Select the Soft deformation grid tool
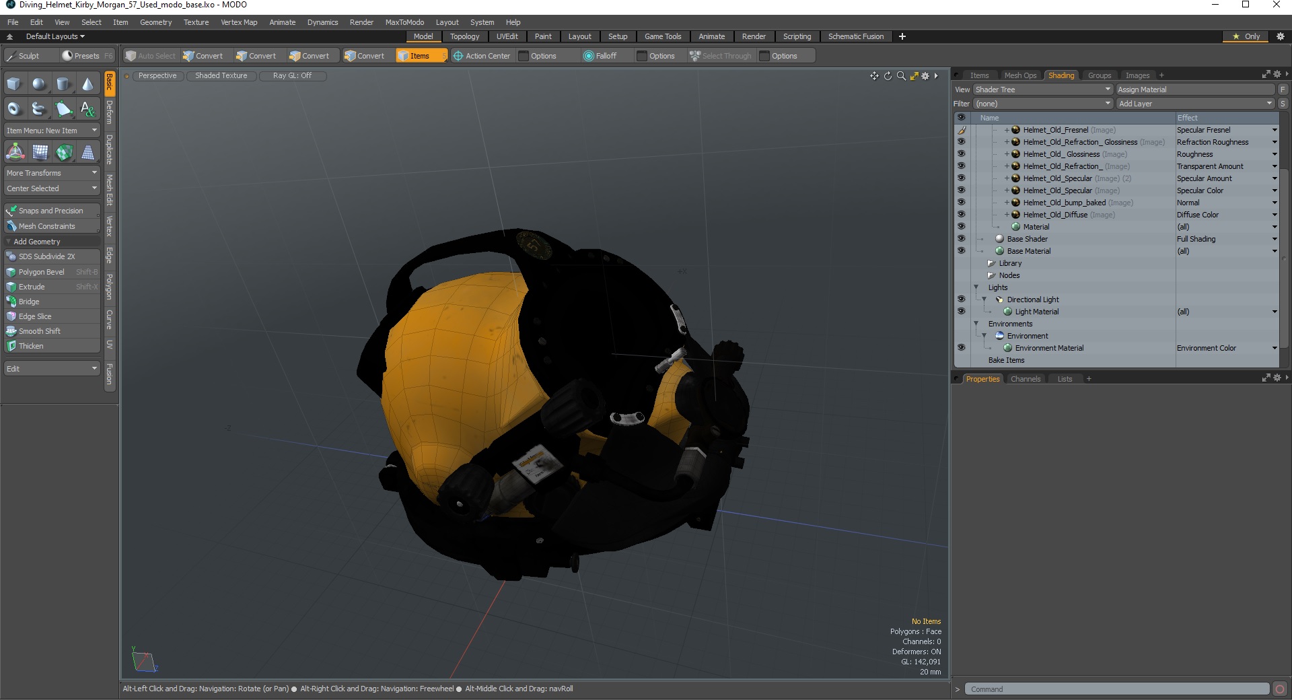The width and height of the screenshot is (1292, 700). [x=40, y=152]
